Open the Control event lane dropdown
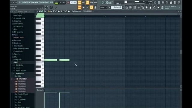Image resolution: width=192 pixels, height=108 pixels. click(40, 90)
